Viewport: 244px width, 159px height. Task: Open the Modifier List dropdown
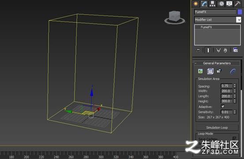tap(218, 19)
